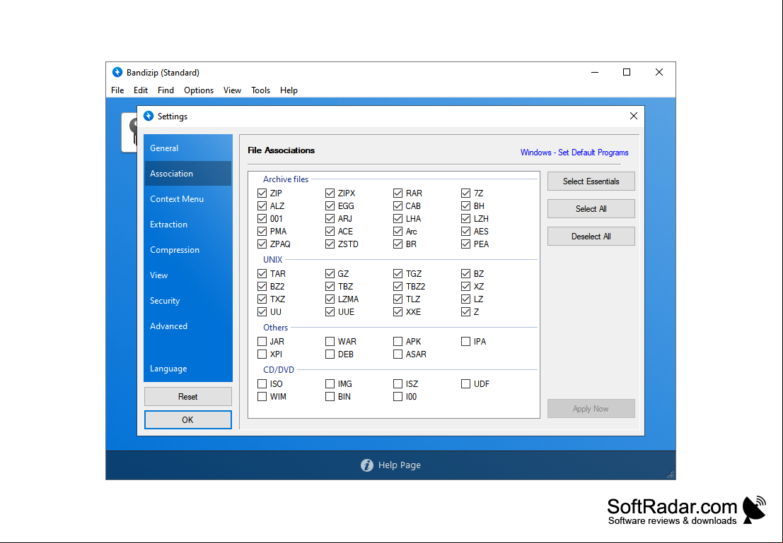Enable the UDF checkbox
The width and height of the screenshot is (783, 543).
466,384
